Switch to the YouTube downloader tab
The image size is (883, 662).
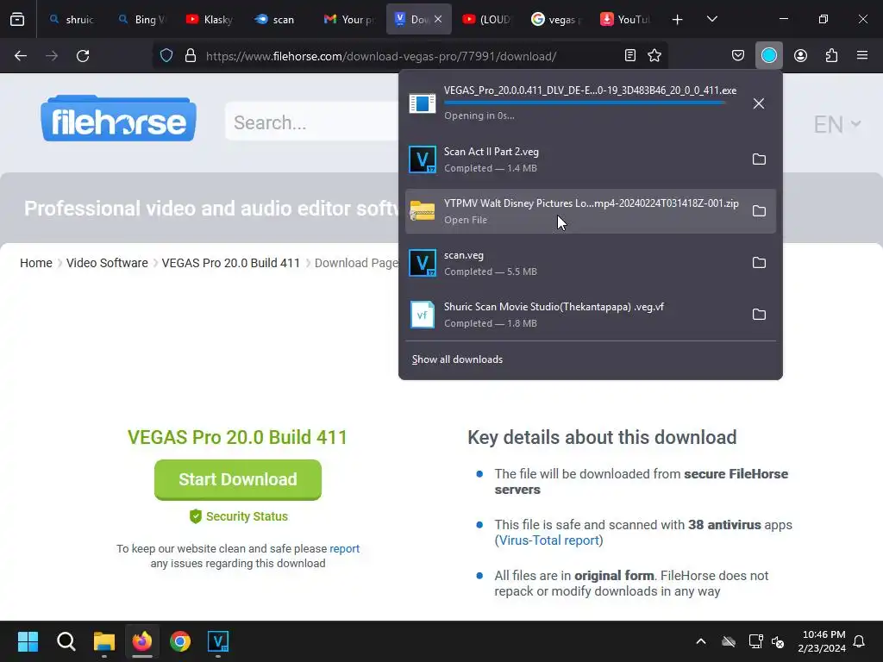[625, 19]
